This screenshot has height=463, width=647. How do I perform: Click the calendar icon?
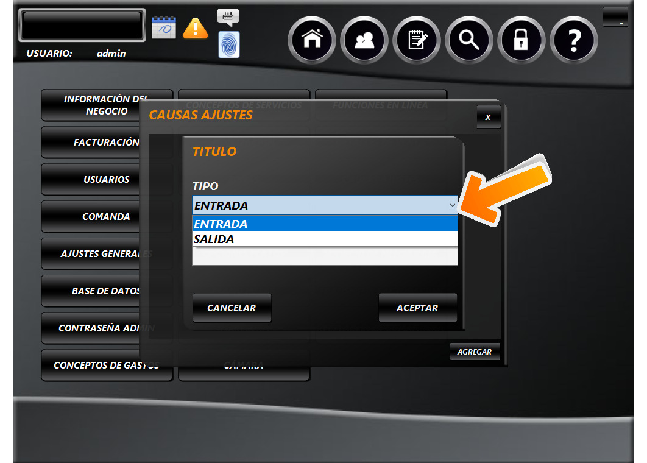163,27
